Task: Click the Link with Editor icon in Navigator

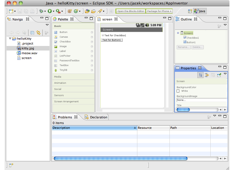Action: [38, 33]
